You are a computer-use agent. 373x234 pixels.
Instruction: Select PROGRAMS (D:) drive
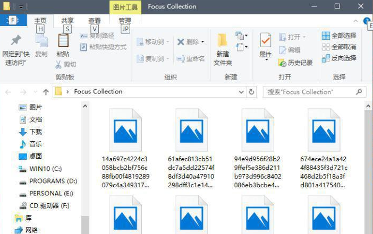click(48, 181)
